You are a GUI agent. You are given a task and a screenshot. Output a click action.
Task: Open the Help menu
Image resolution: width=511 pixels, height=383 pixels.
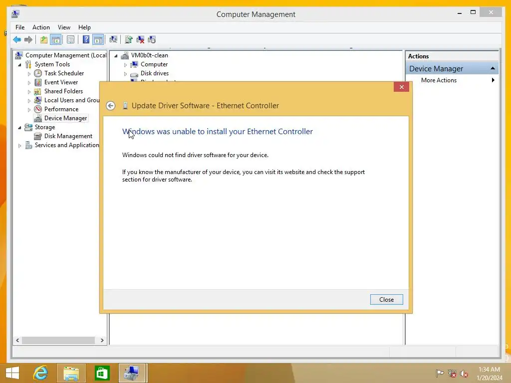[x=84, y=27]
